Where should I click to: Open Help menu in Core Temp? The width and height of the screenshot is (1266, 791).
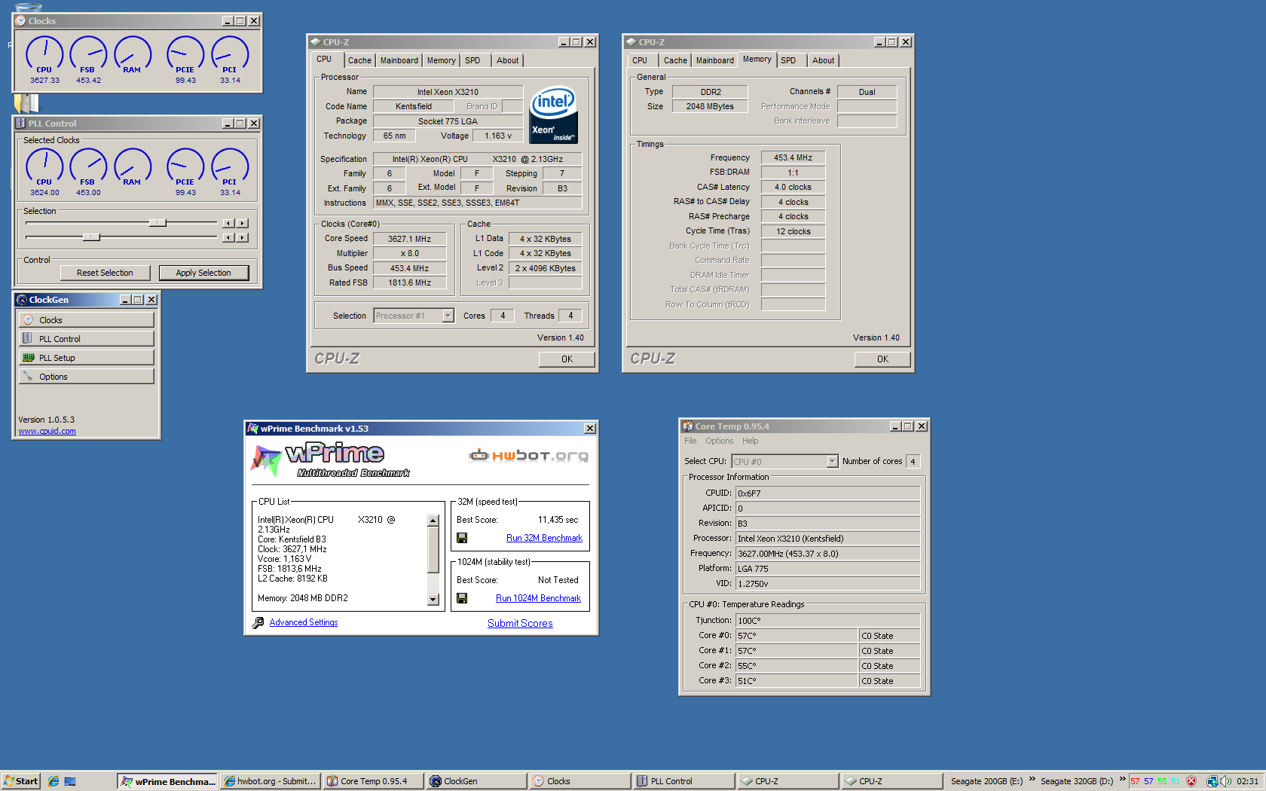coord(750,441)
